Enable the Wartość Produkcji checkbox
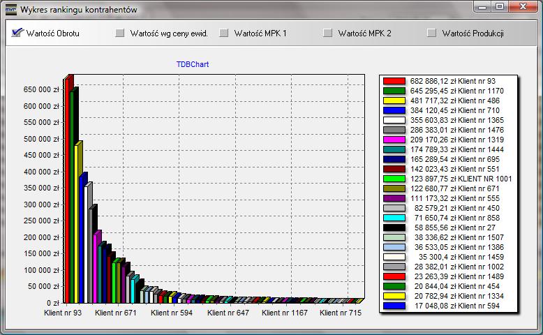The image size is (543, 335). click(431, 33)
